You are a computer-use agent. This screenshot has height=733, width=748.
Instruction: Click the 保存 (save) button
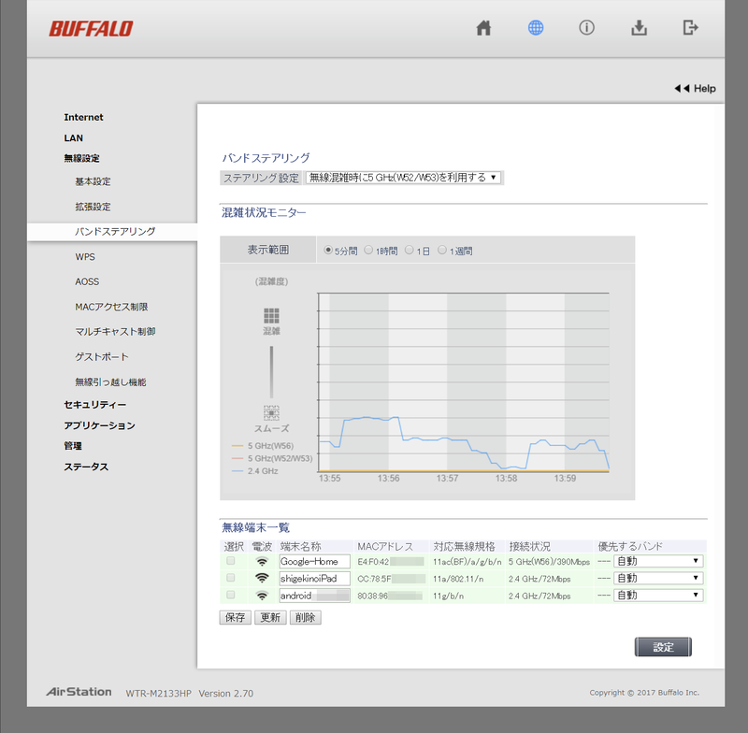click(x=235, y=618)
